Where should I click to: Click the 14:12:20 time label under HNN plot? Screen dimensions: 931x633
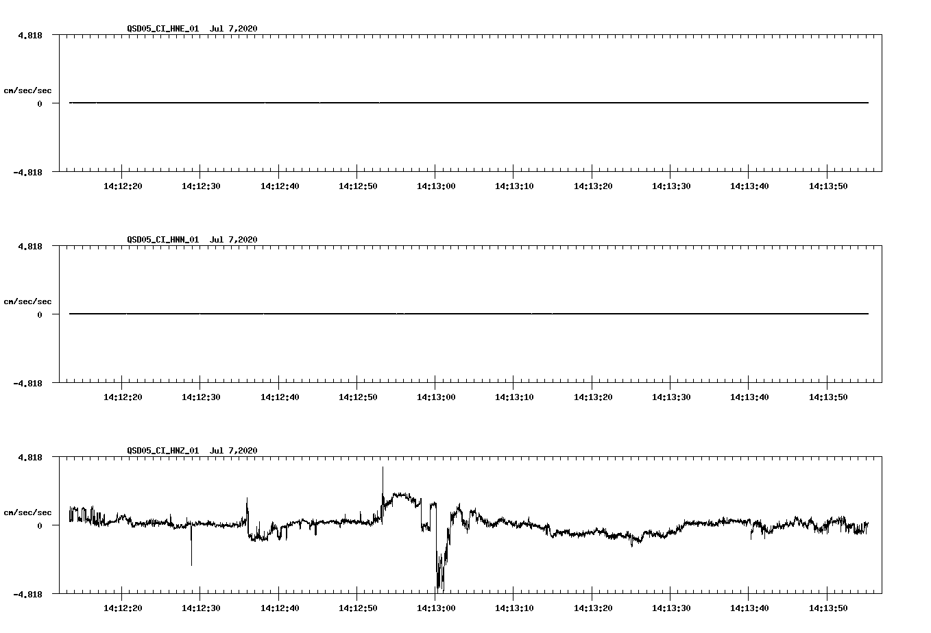[123, 397]
